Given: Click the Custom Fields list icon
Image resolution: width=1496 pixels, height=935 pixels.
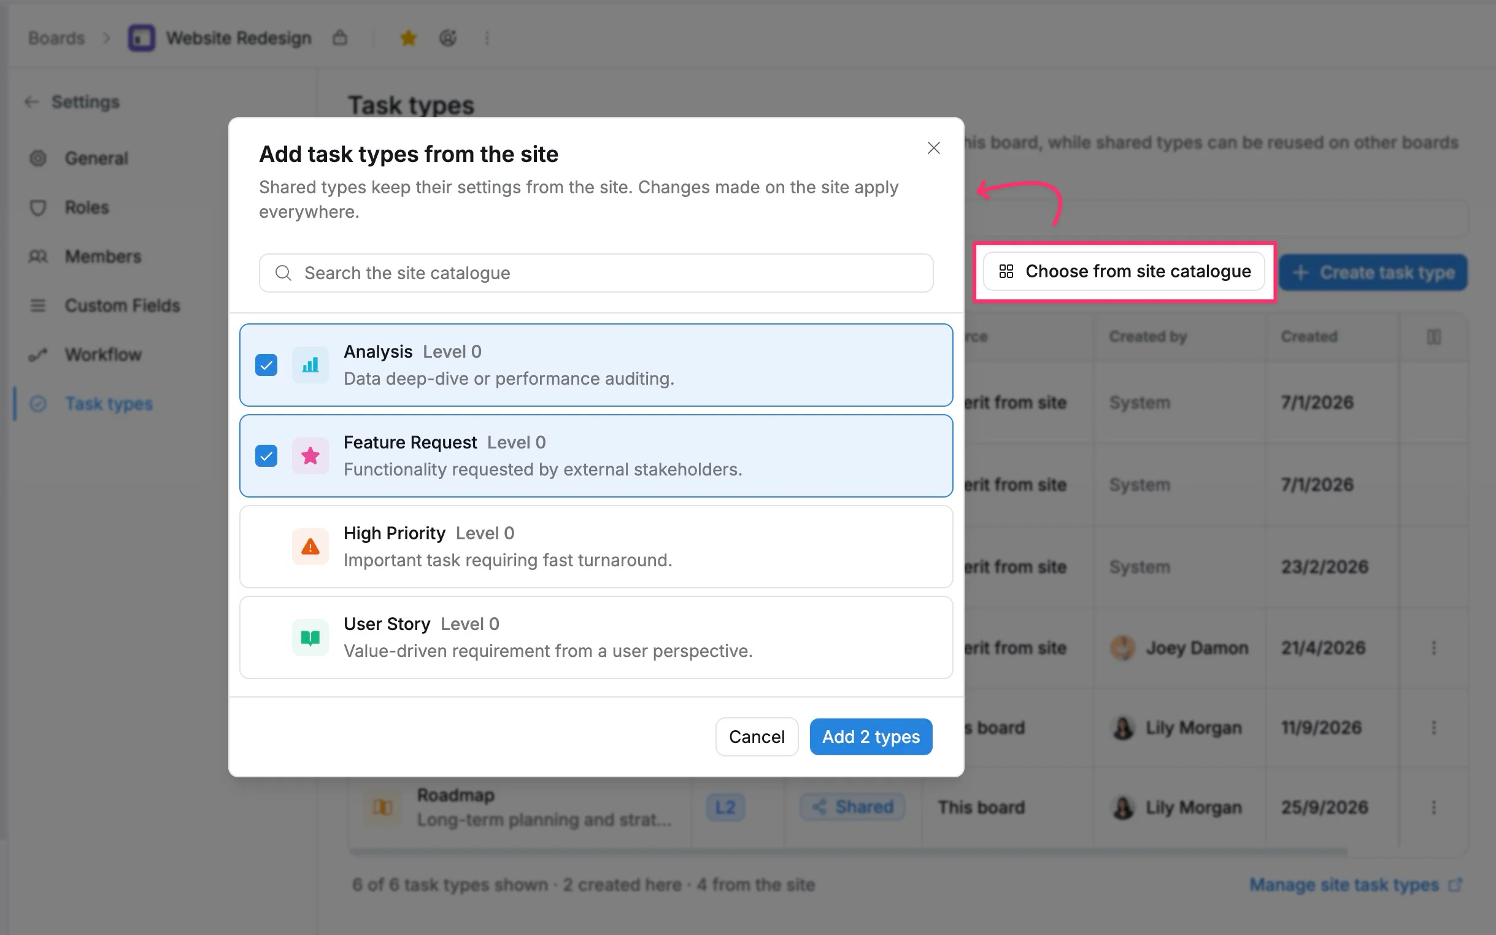Looking at the screenshot, I should click(x=37, y=306).
